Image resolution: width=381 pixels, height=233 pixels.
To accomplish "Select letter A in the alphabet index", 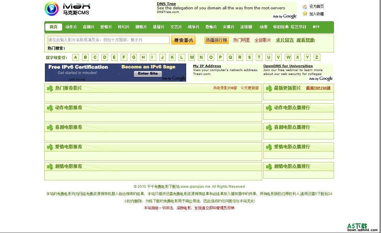I will [76, 57].
